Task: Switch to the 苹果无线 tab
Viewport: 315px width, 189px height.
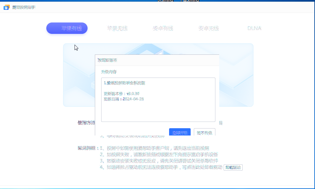Action: pos(117,28)
